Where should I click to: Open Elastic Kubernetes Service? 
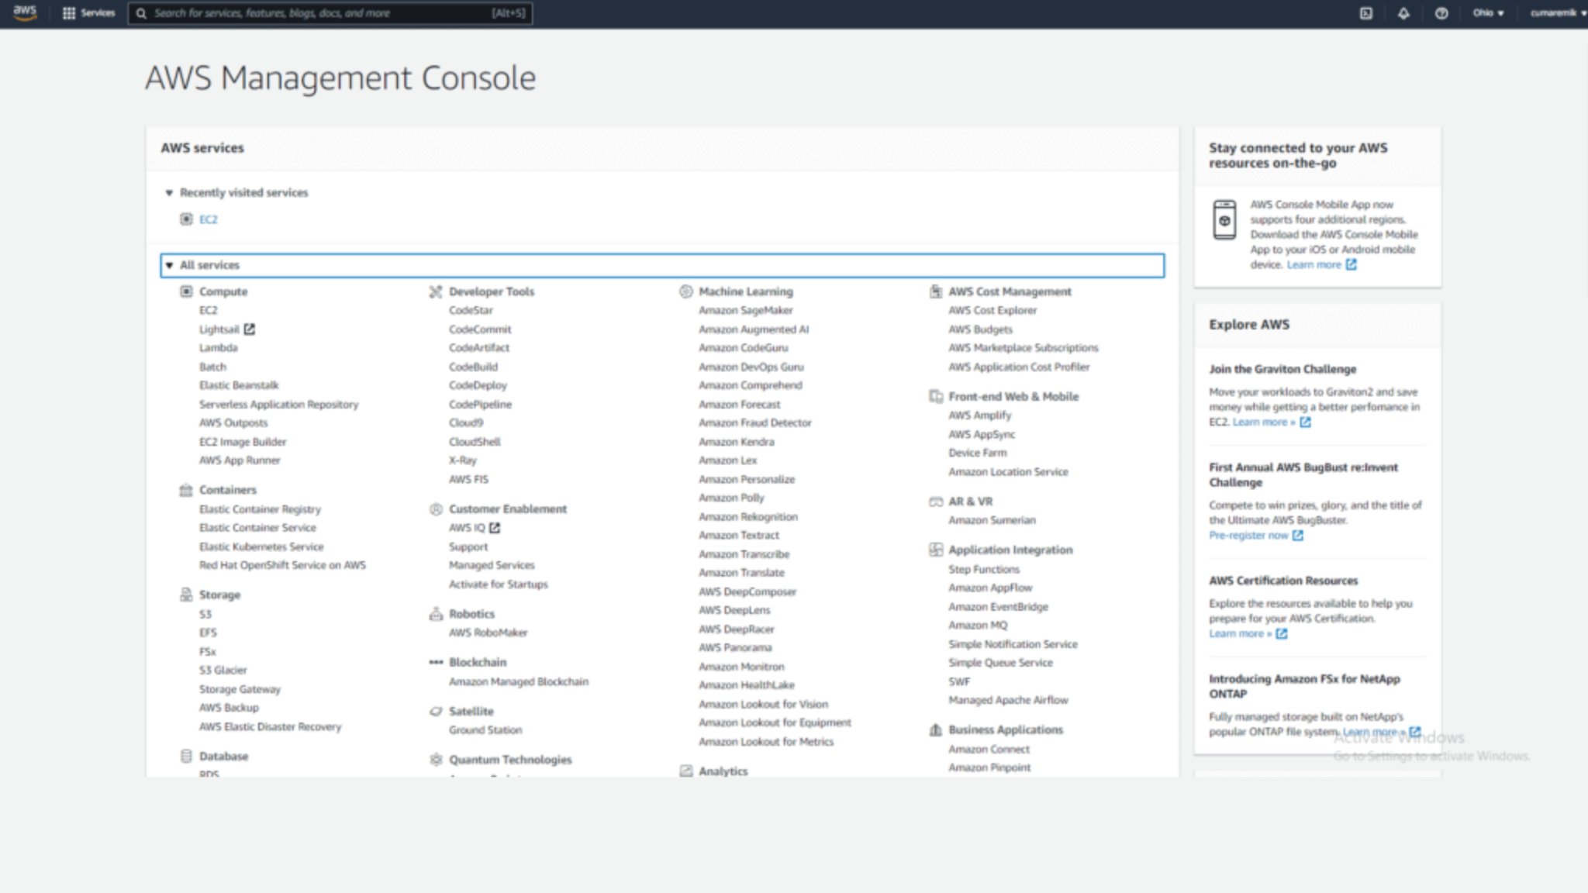point(261,546)
